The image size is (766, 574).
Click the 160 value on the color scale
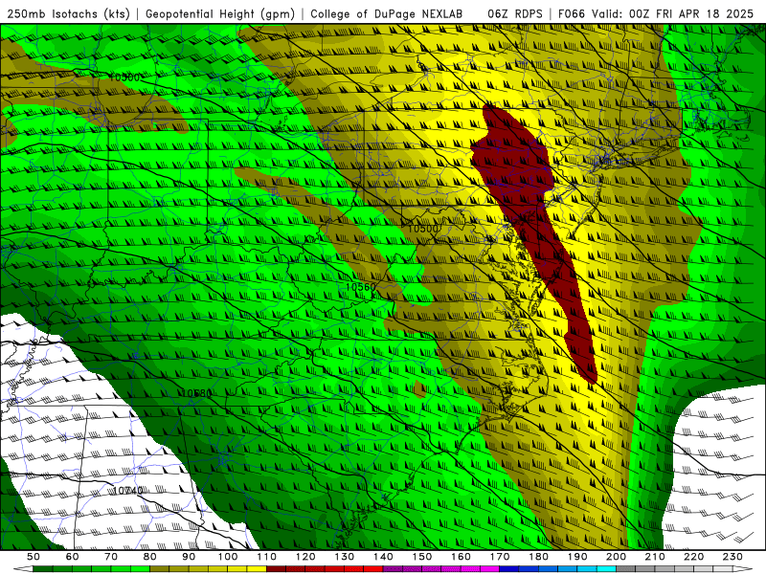[461, 557]
